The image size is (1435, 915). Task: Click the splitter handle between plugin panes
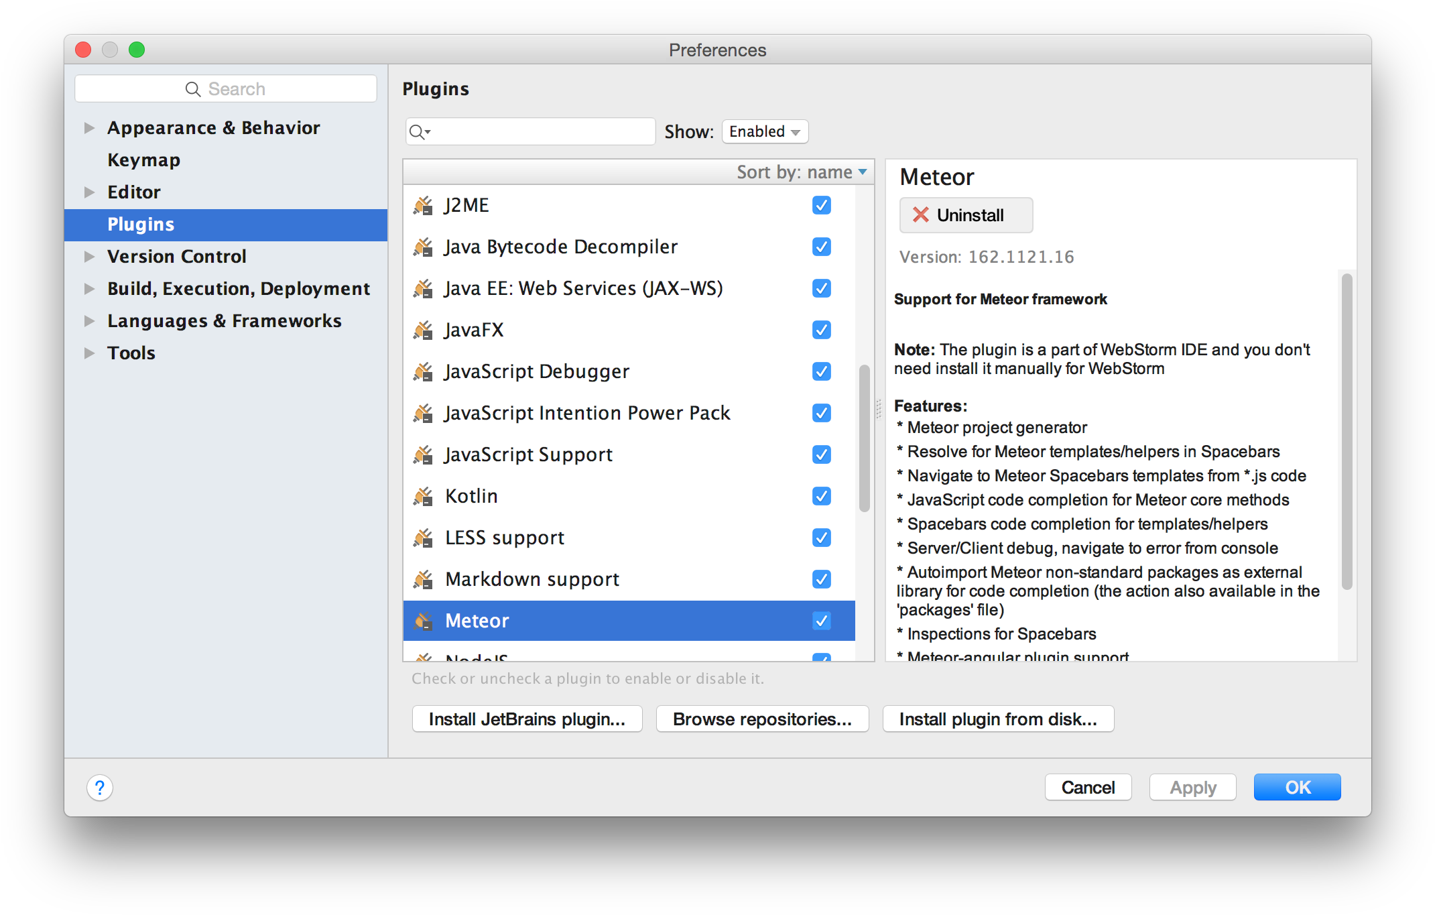pyautogui.click(x=879, y=409)
